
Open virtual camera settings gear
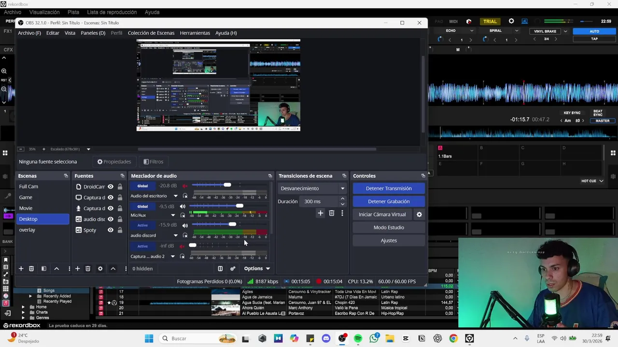[x=419, y=214]
